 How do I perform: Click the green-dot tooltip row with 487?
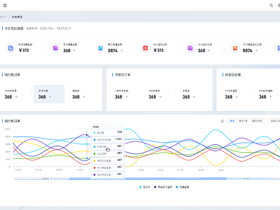tap(108, 153)
